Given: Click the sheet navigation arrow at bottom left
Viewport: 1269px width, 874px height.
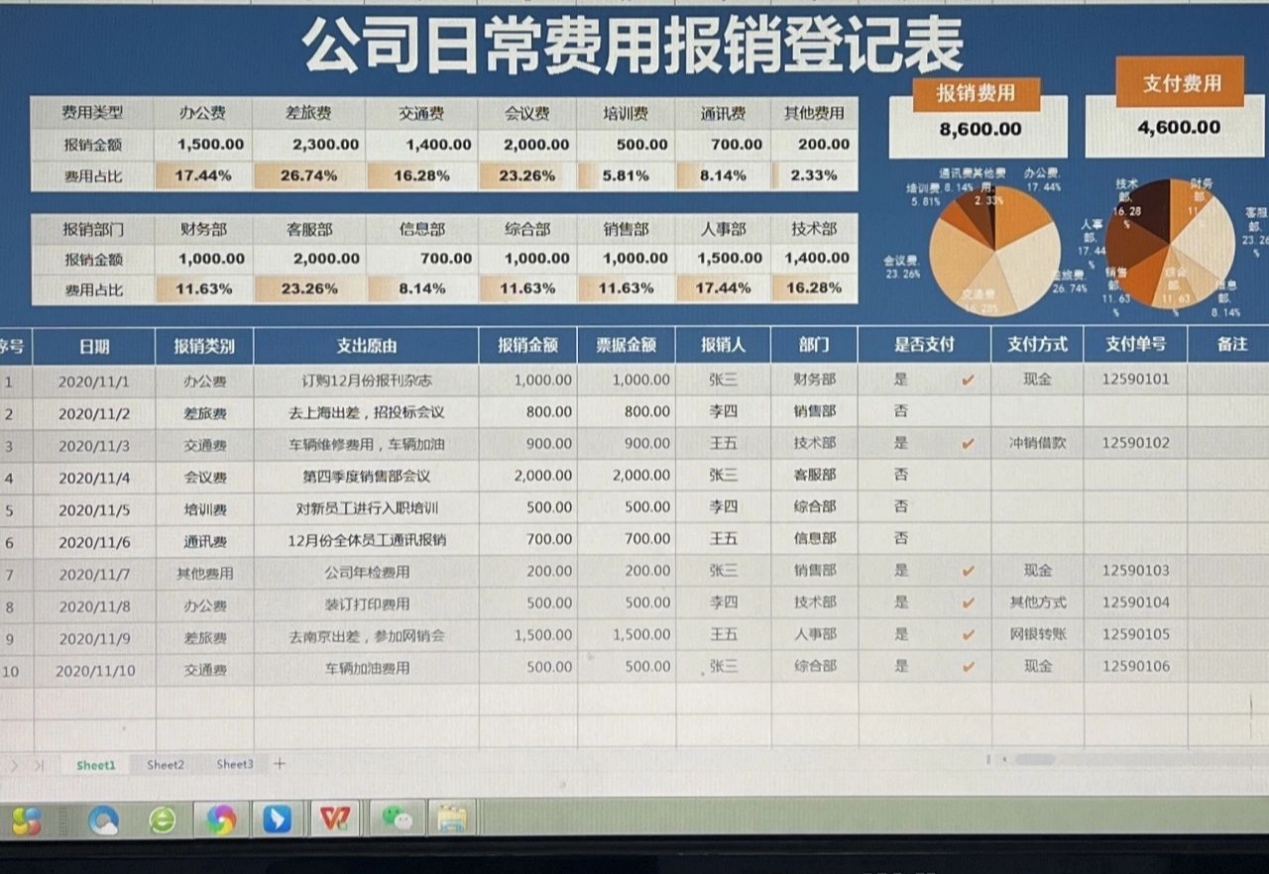Looking at the screenshot, I should 14,763.
